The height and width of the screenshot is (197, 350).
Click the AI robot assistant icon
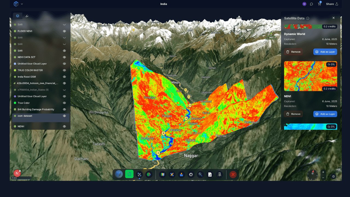pos(219,175)
